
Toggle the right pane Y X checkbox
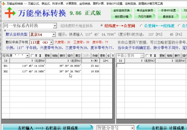[x=147, y=55]
